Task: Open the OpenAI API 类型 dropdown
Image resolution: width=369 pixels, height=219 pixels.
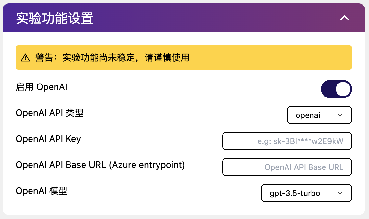Action: tap(319, 115)
